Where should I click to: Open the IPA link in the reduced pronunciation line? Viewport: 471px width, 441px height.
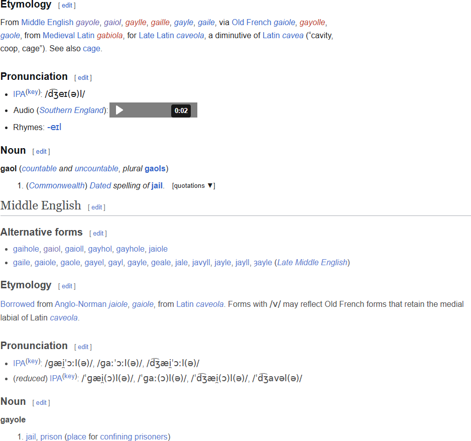point(56,378)
